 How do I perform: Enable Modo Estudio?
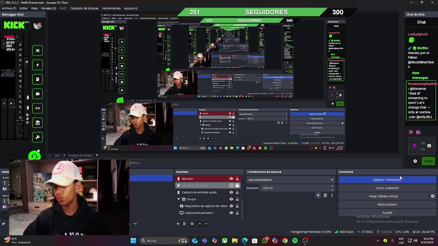tap(387, 204)
